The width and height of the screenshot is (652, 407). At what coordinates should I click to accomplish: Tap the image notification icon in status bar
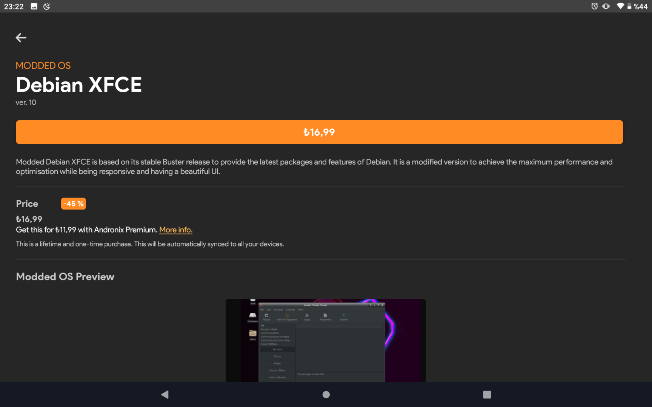pyautogui.click(x=34, y=6)
